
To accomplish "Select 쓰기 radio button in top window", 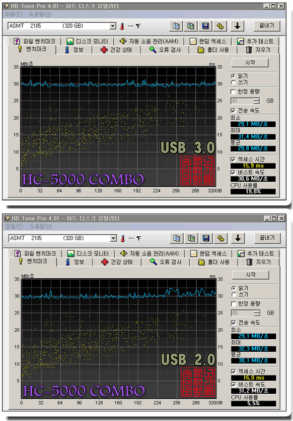I will [x=233, y=82].
